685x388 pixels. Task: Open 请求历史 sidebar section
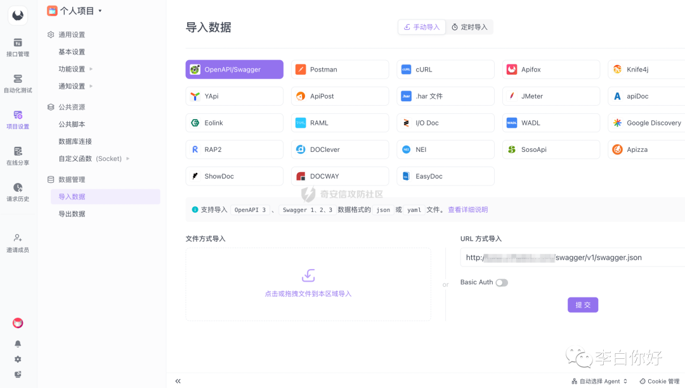[18, 192]
